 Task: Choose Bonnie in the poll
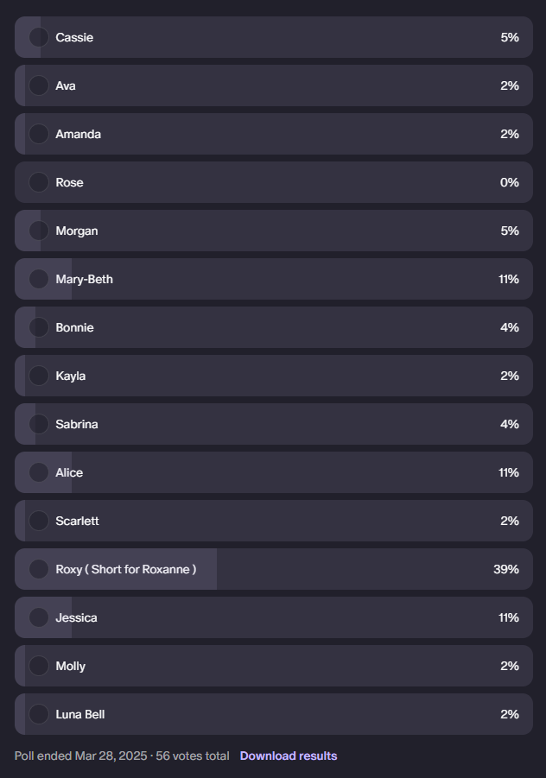coord(39,327)
